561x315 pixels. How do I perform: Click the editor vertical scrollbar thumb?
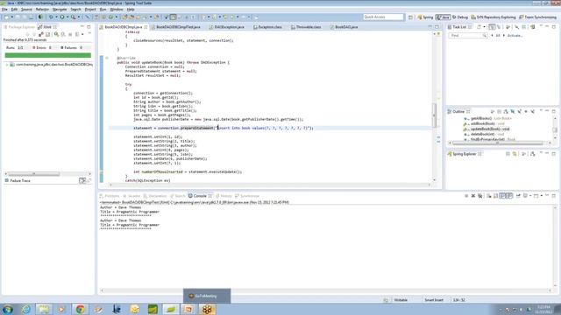[434, 115]
